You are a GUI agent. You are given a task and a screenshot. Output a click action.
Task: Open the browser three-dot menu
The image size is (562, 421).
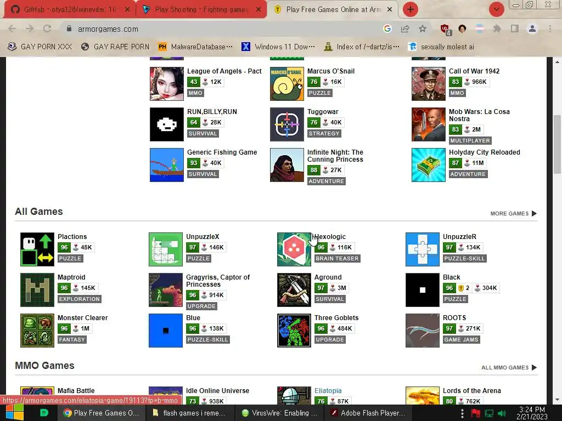point(550,29)
